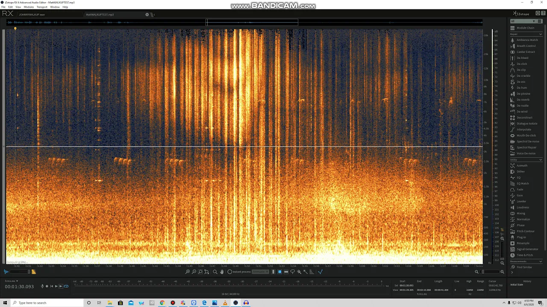Select the brush selection tool

pyautogui.click(x=299, y=272)
